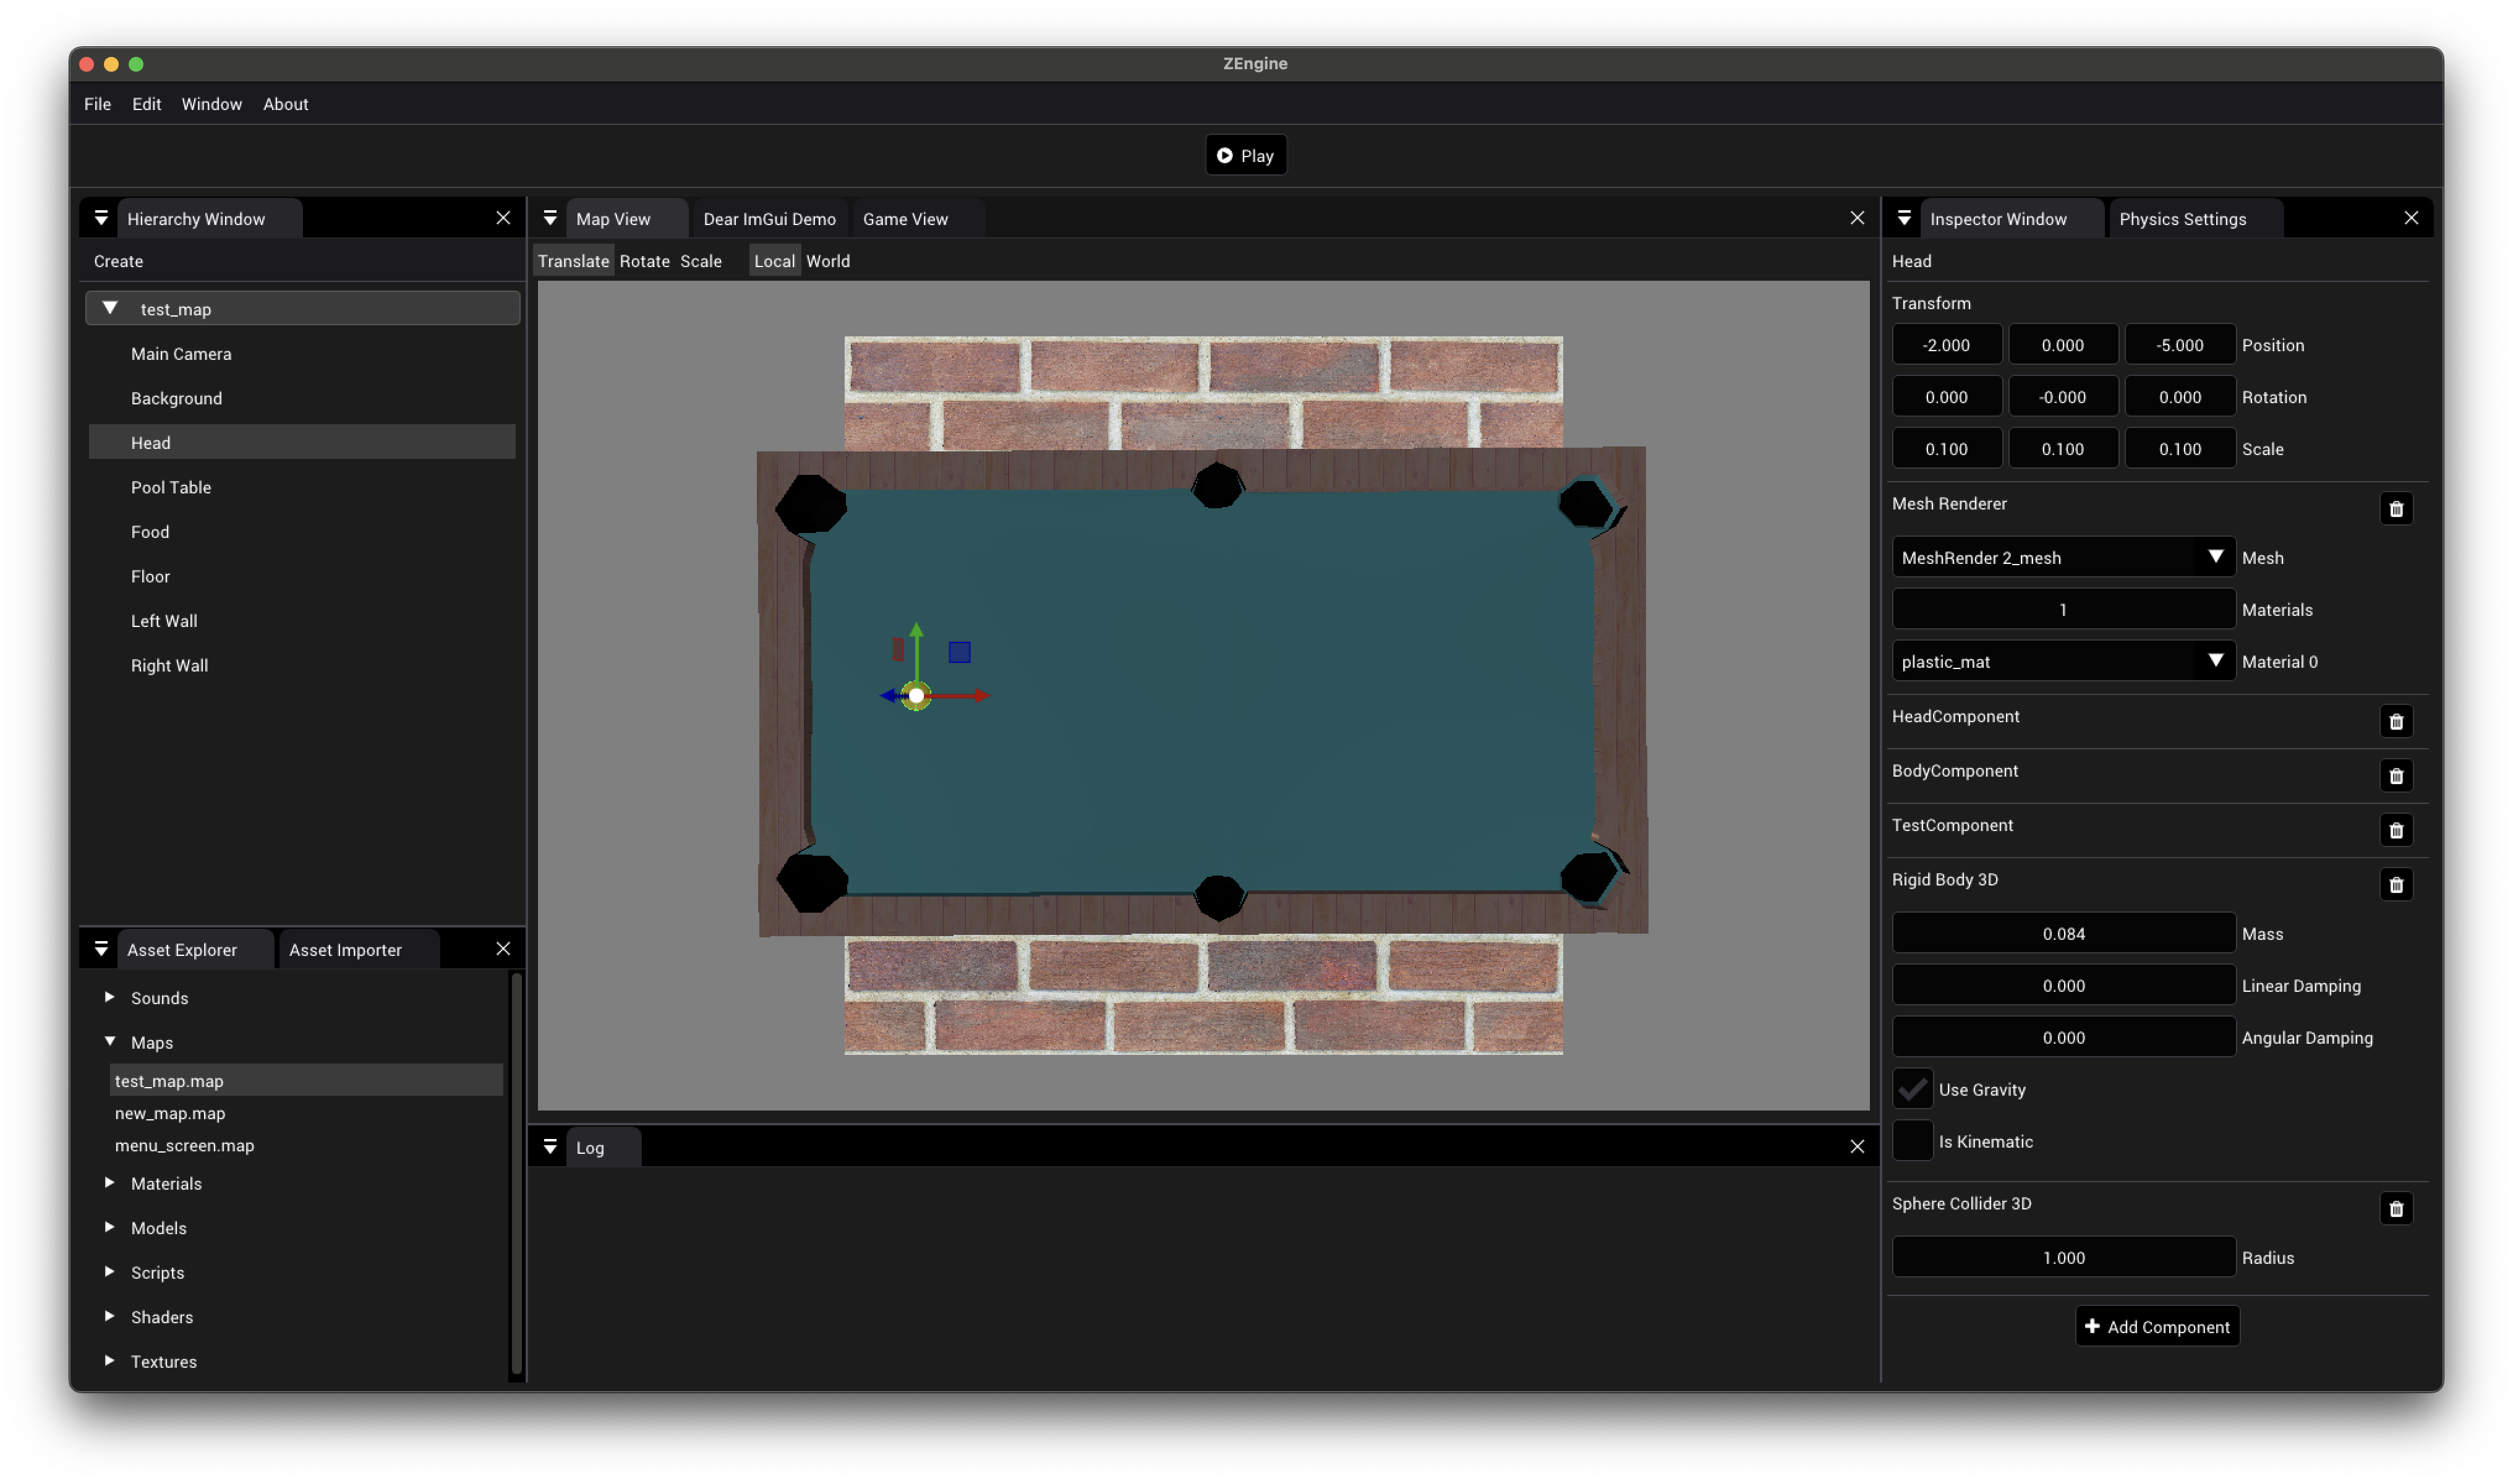This screenshot has width=2513, height=1484.
Task: Click the Mass input field
Action: (2062, 933)
